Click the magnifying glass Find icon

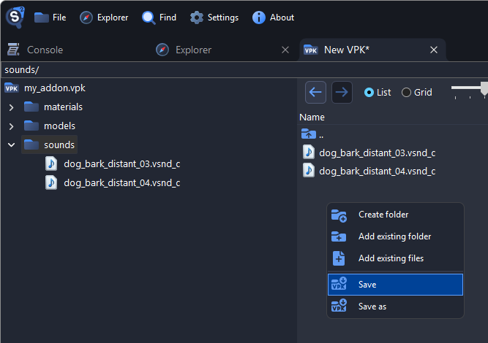point(149,18)
